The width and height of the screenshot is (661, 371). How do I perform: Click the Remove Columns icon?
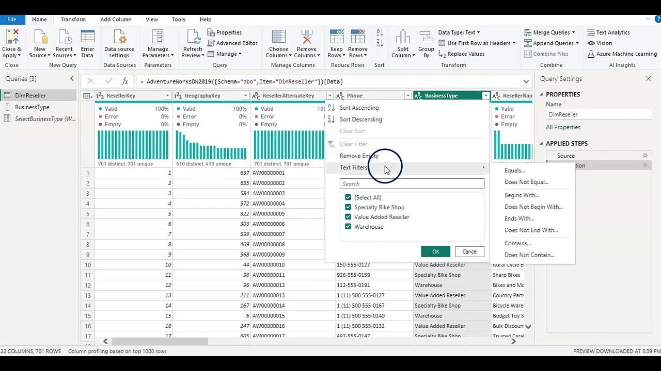pyautogui.click(x=306, y=37)
